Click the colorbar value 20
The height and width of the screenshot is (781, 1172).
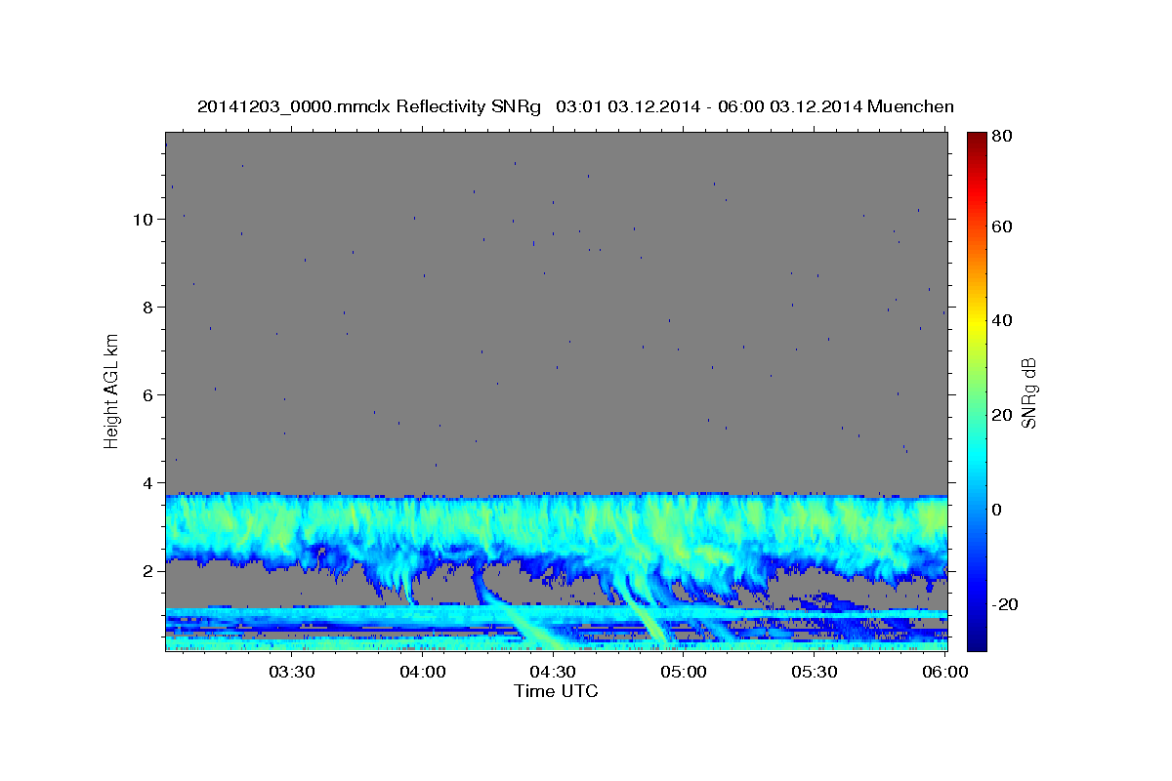pos(1001,415)
